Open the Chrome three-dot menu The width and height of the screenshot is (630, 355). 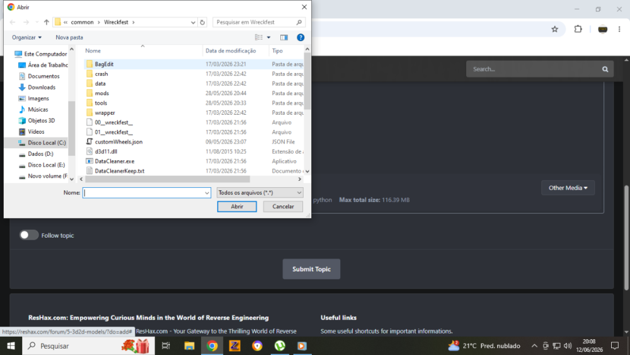[x=619, y=29]
